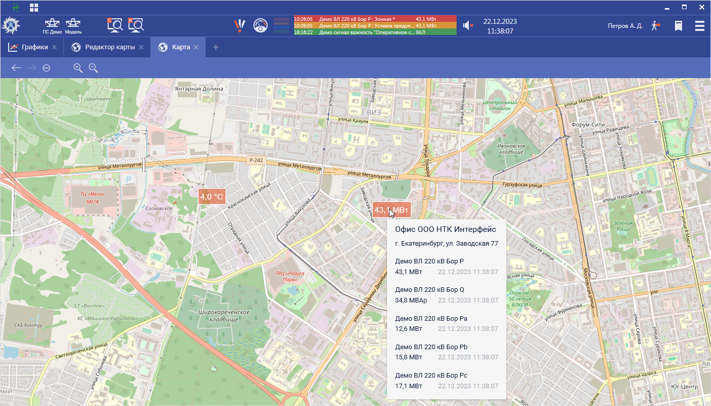
Task: Open the ПС Демо substation scheme
Action: [52, 25]
